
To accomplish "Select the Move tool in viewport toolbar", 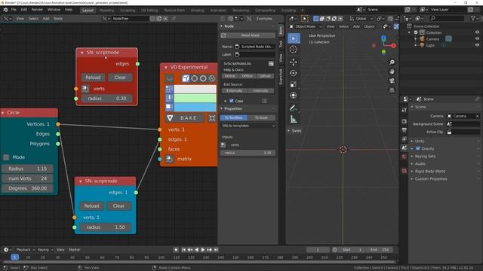I will [x=294, y=62].
